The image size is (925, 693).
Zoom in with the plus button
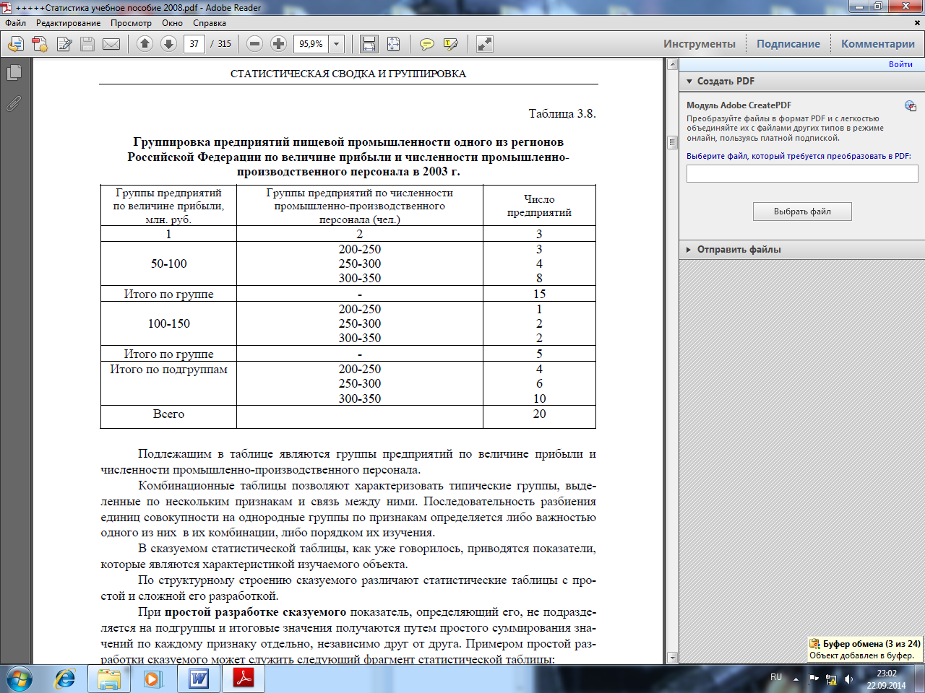(x=278, y=44)
